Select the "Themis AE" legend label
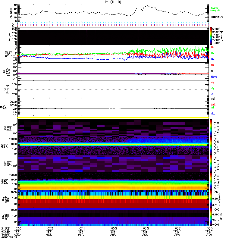Screen dimensions: 226x241 (x=217, y=17)
